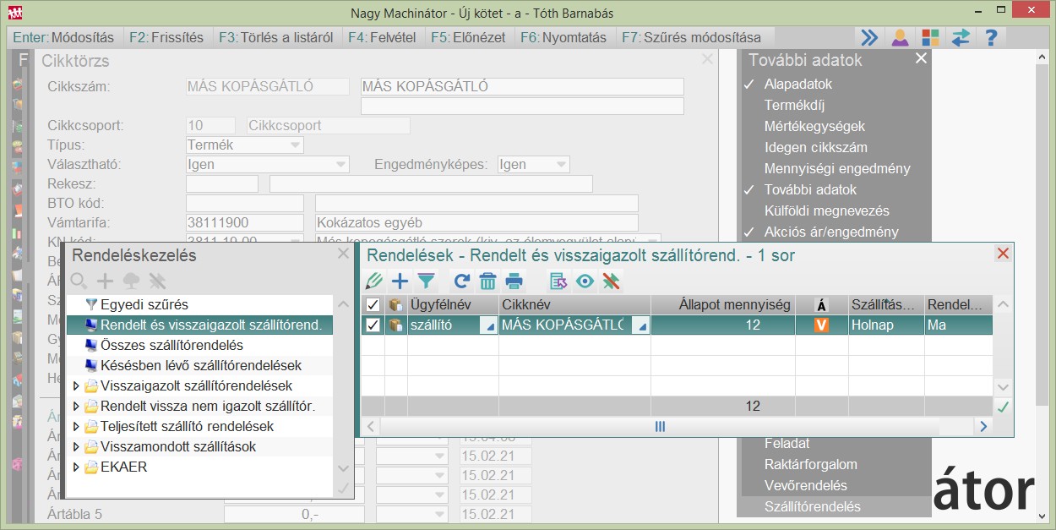Click the printer icon in Rendelések toolbar
This screenshot has width=1056, height=530.
[x=514, y=281]
